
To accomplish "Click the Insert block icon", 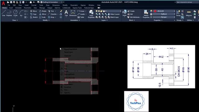I will coord(124,13).
